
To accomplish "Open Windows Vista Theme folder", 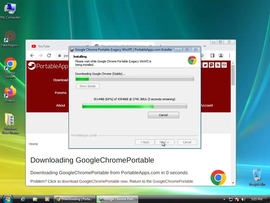I will (x=10, y=123).
